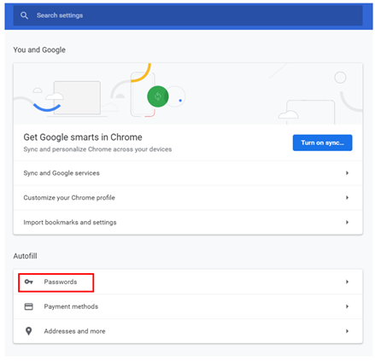Click the green sync circle illustration

(158, 96)
